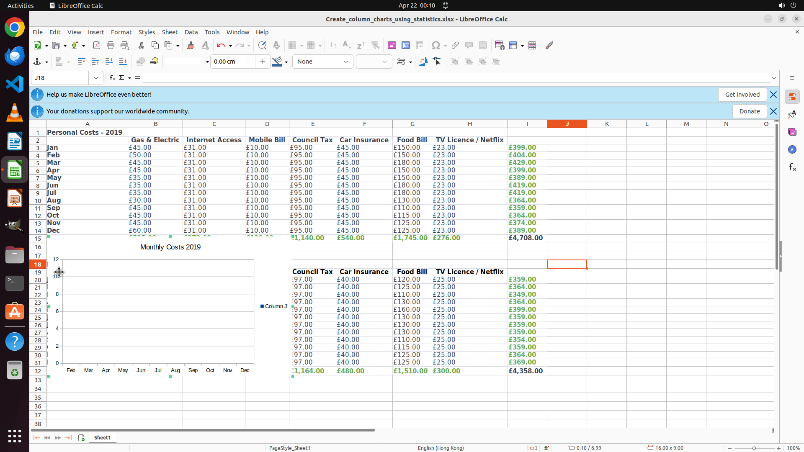Click the Get involved button
The image size is (804, 452).
pyautogui.click(x=742, y=95)
